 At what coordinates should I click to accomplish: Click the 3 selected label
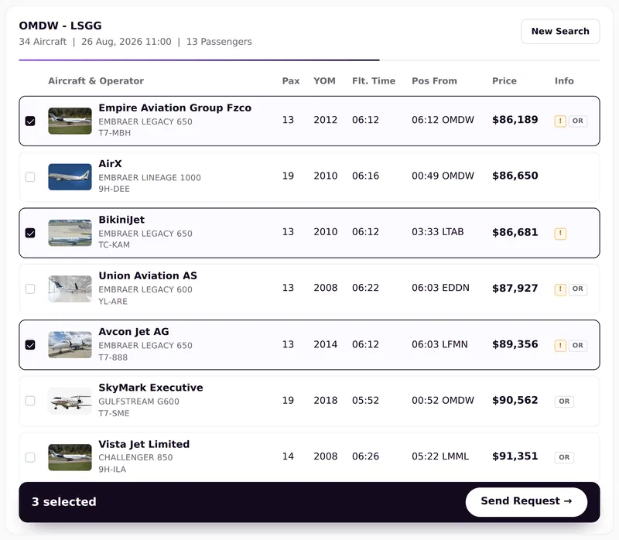pyautogui.click(x=64, y=502)
